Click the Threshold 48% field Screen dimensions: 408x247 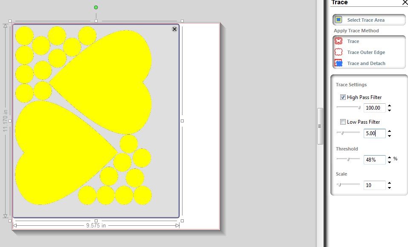(x=374, y=159)
